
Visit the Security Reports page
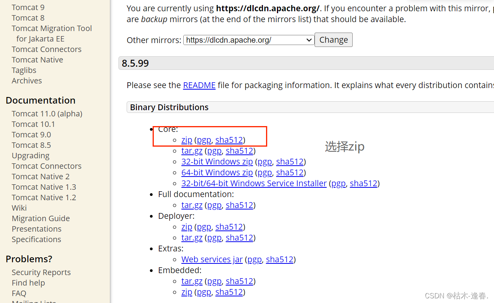point(41,272)
